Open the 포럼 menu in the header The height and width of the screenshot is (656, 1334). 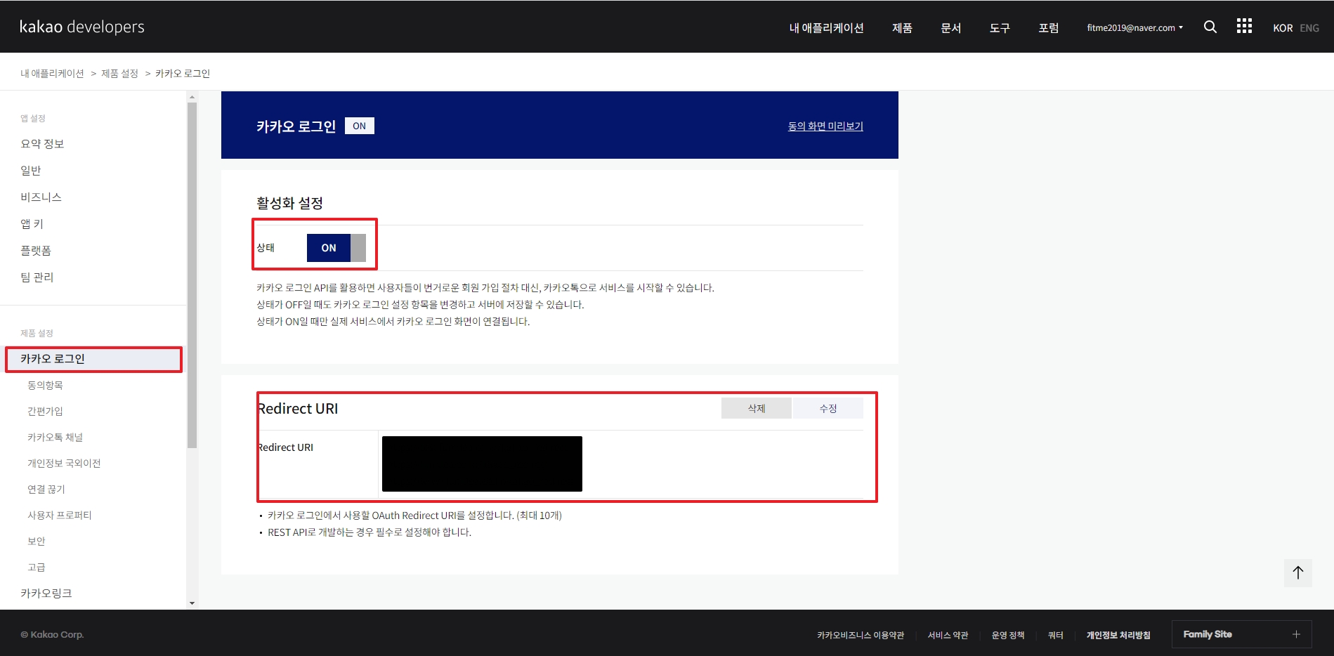pos(1048,28)
